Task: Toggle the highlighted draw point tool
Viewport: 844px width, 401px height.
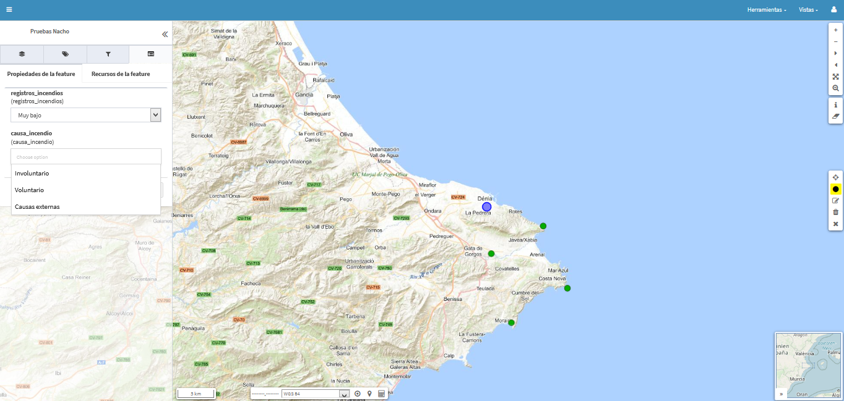Action: [x=835, y=189]
